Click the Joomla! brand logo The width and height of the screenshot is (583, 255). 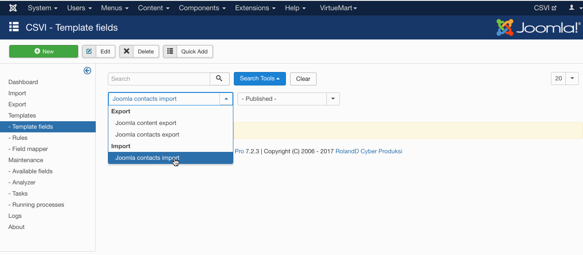tap(538, 27)
